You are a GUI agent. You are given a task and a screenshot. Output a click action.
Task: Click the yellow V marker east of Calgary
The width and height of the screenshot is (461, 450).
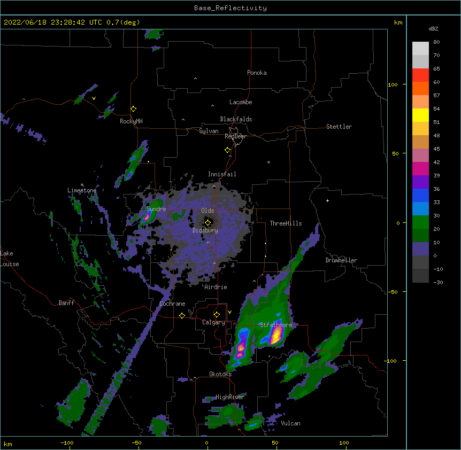(x=229, y=312)
